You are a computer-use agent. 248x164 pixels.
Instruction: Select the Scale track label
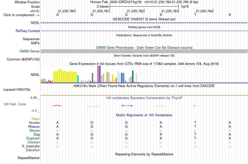[x=35, y=7]
